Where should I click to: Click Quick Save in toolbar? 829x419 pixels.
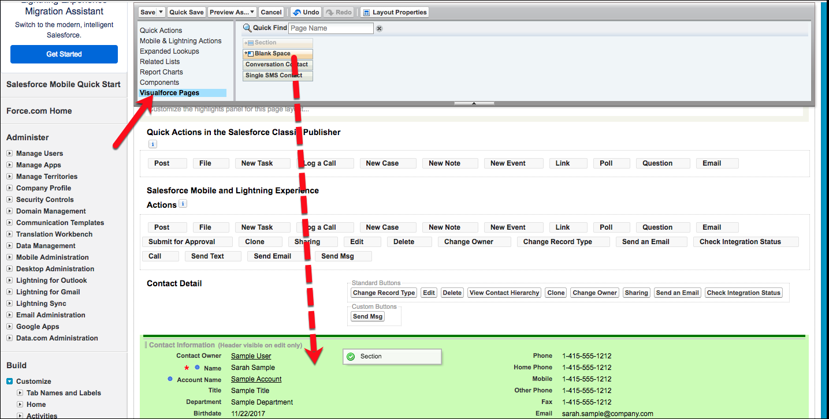[187, 12]
